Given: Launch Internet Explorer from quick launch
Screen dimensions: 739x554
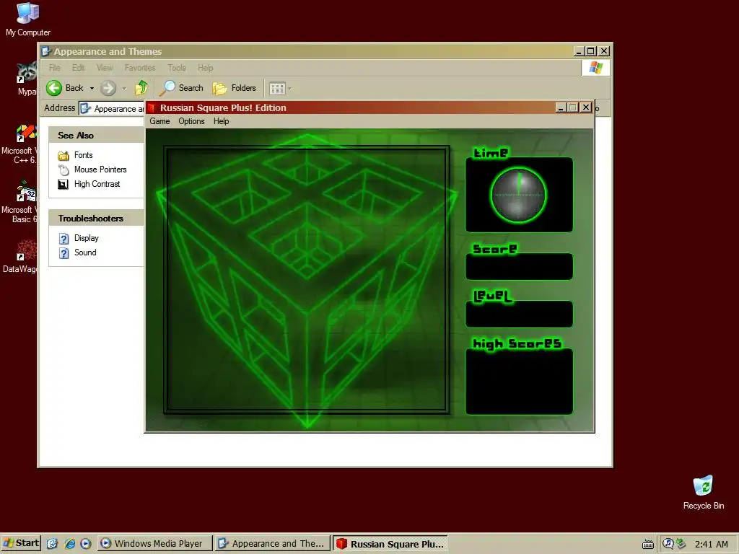Looking at the screenshot, I should 70,544.
